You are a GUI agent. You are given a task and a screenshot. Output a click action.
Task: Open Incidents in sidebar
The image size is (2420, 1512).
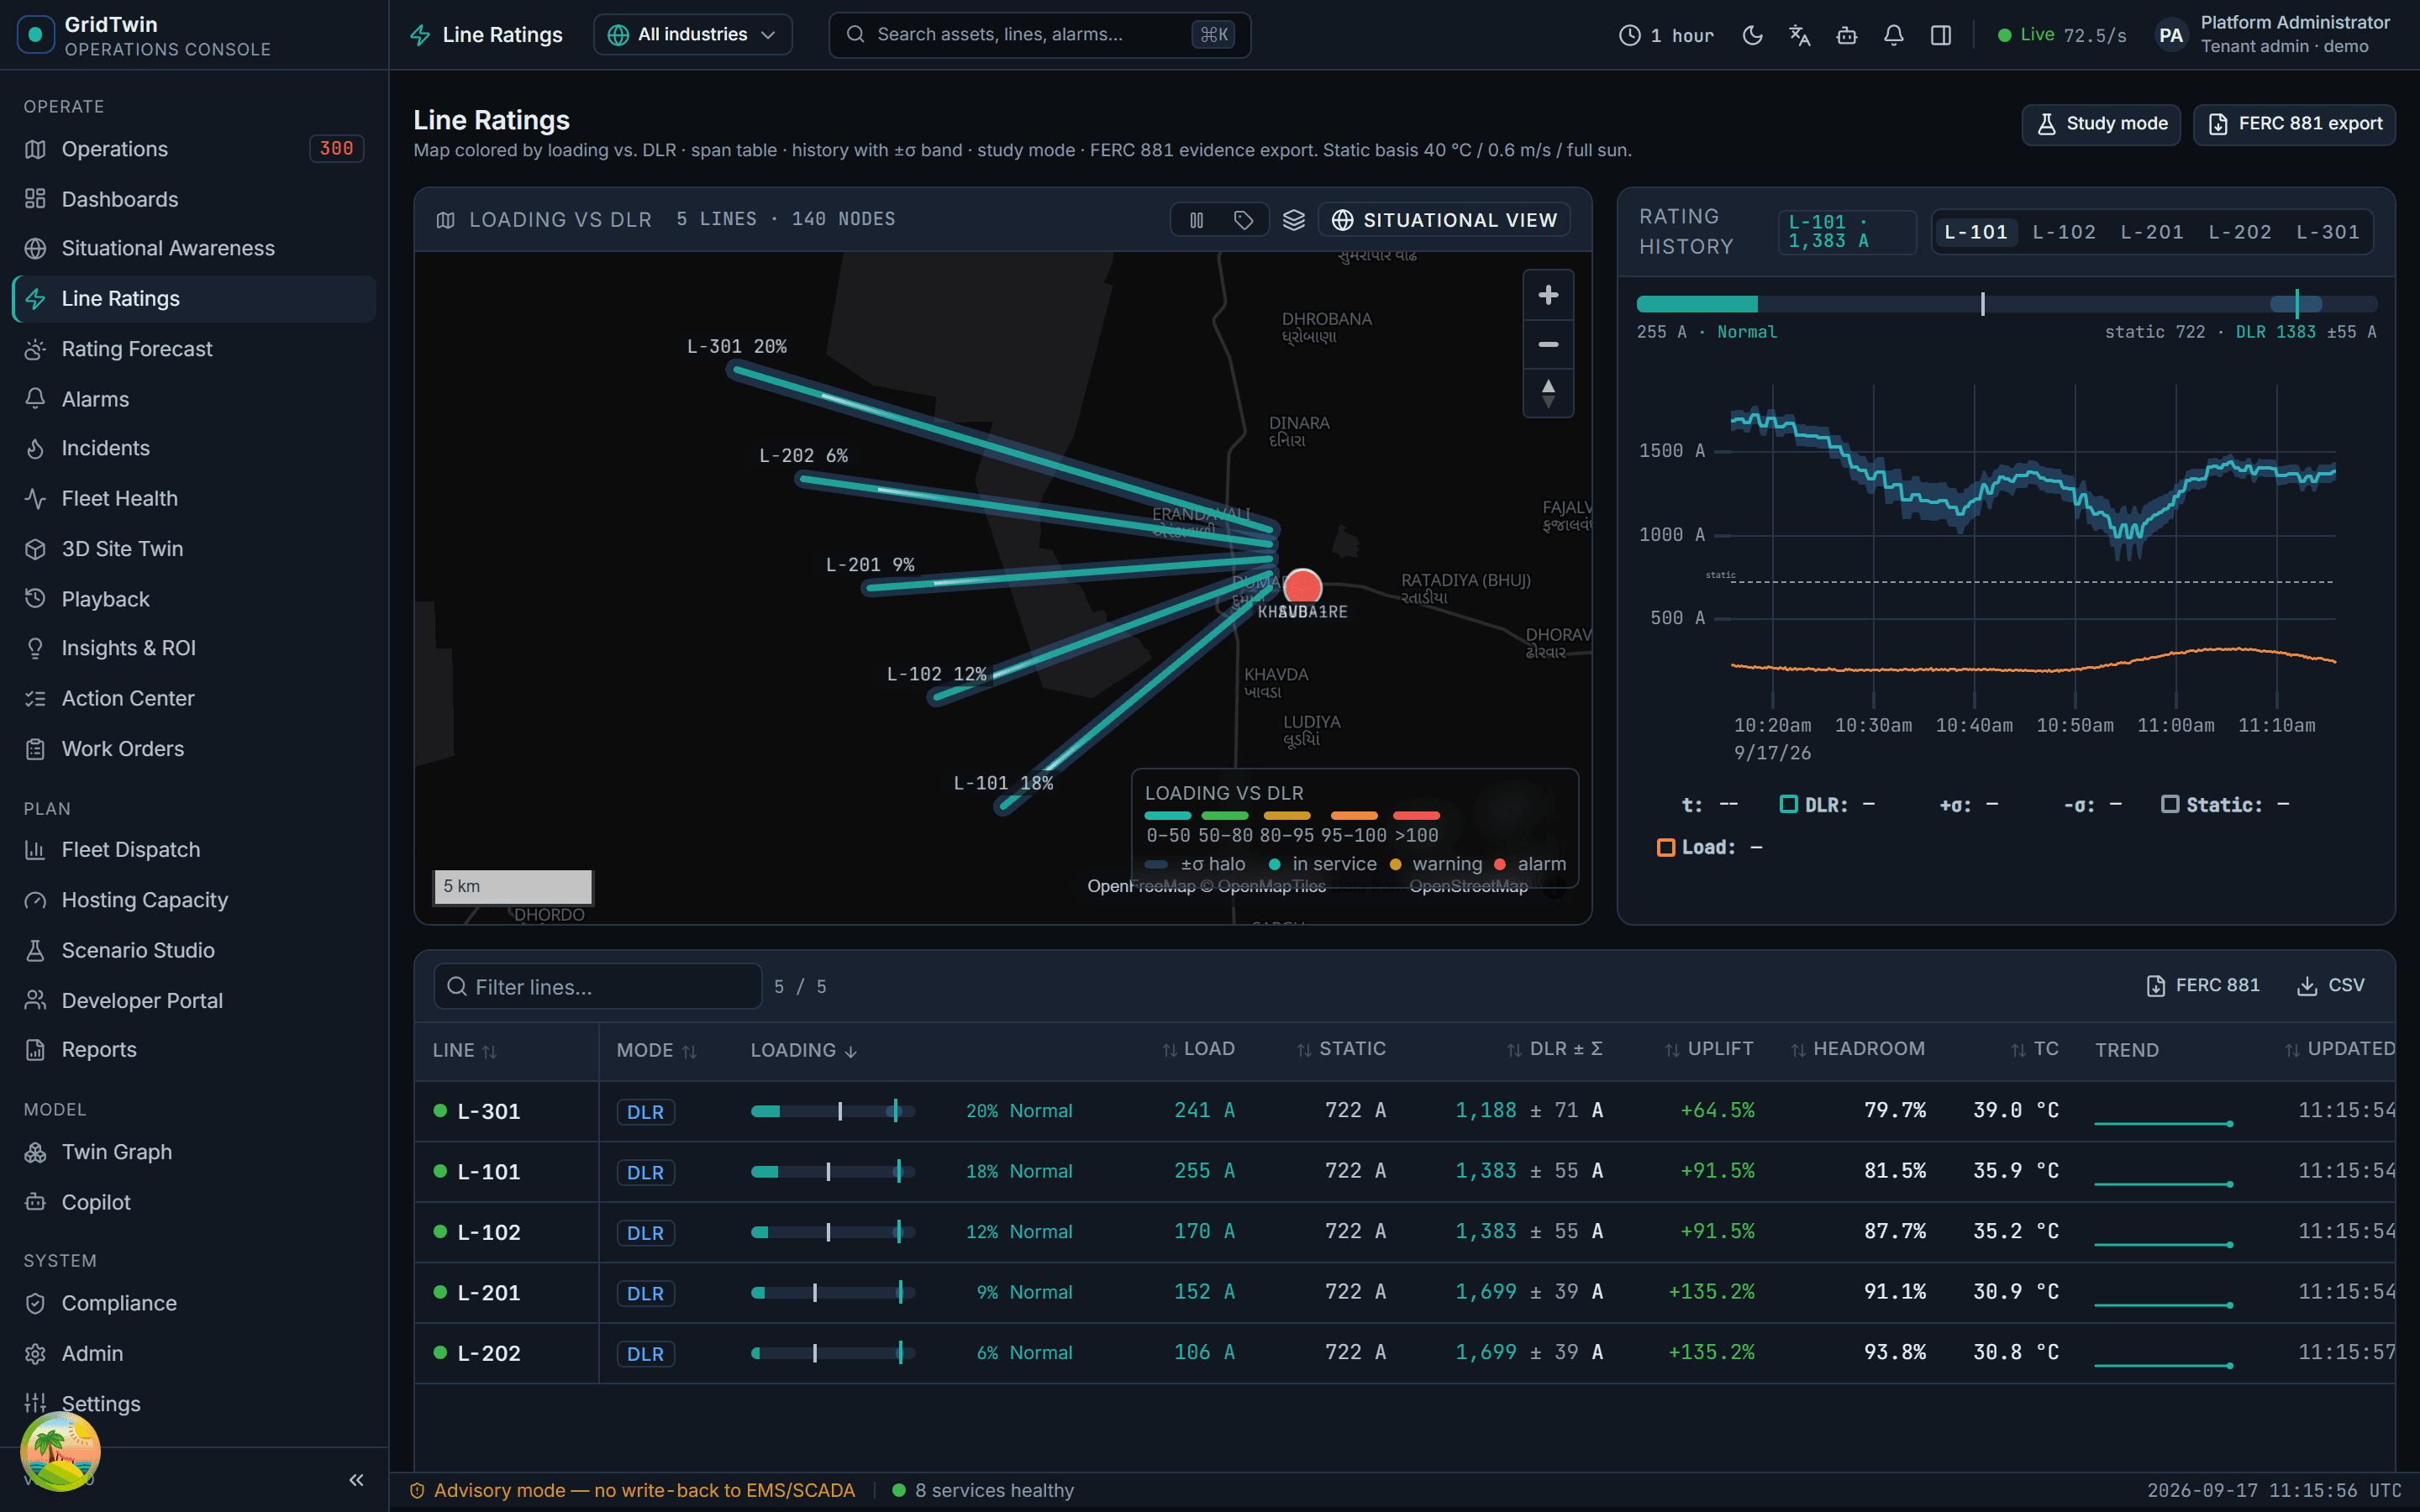[194, 448]
